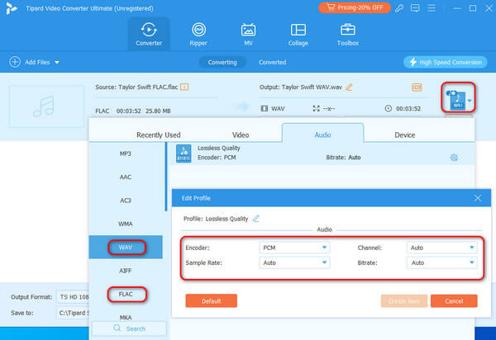Open the Collage module
The image size is (496, 340).
(x=298, y=34)
